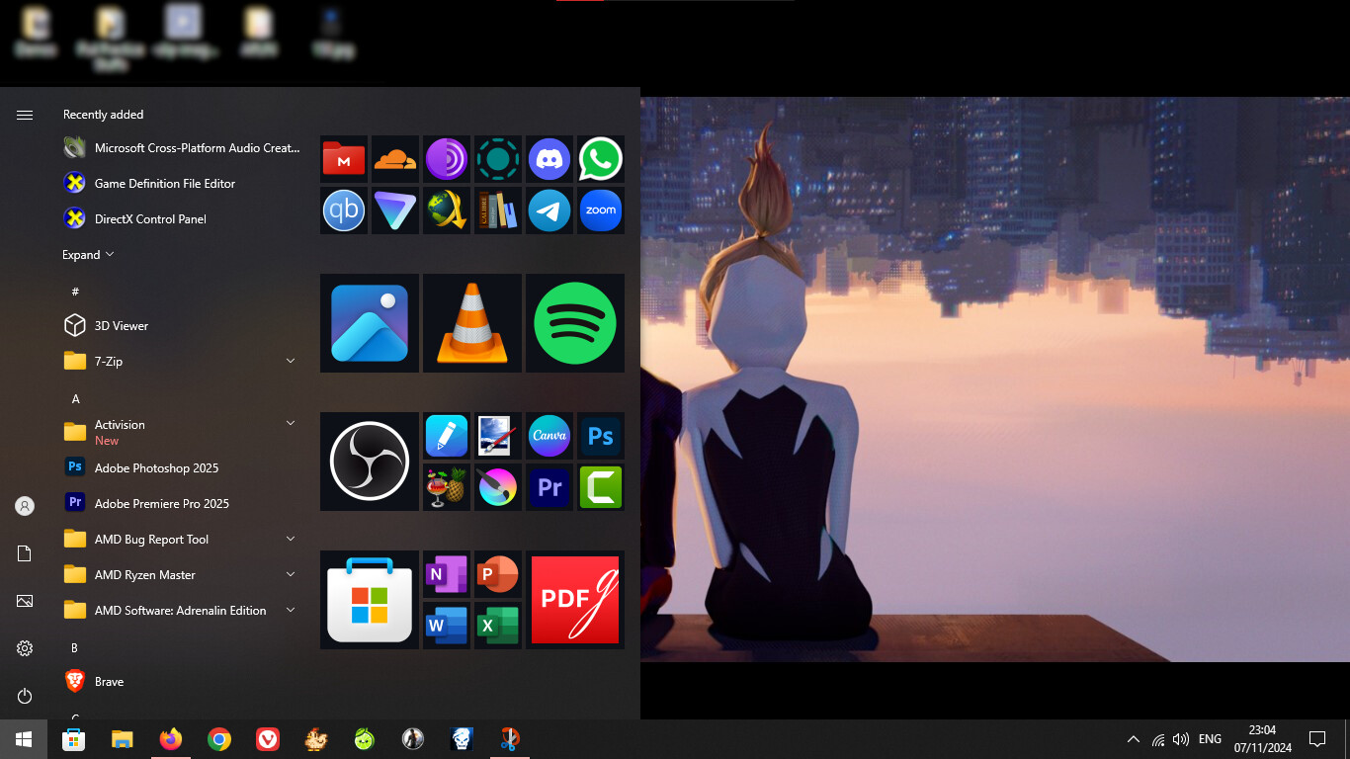Open the Discord tile
The width and height of the screenshot is (1350, 759).
tap(548, 159)
